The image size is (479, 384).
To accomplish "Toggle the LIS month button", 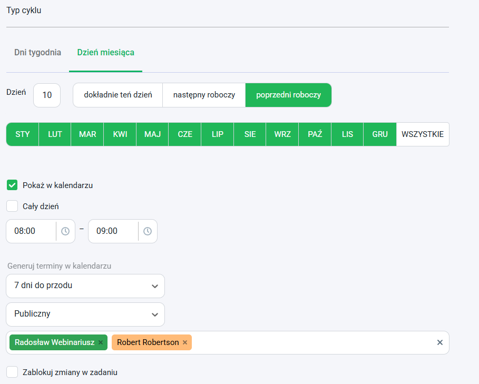I will pyautogui.click(x=347, y=134).
